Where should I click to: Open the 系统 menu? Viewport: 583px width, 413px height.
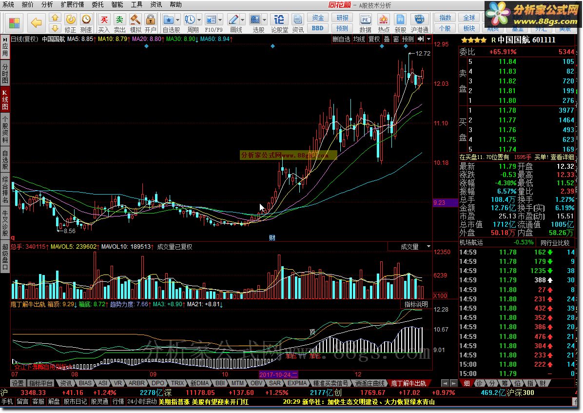(8, 4)
